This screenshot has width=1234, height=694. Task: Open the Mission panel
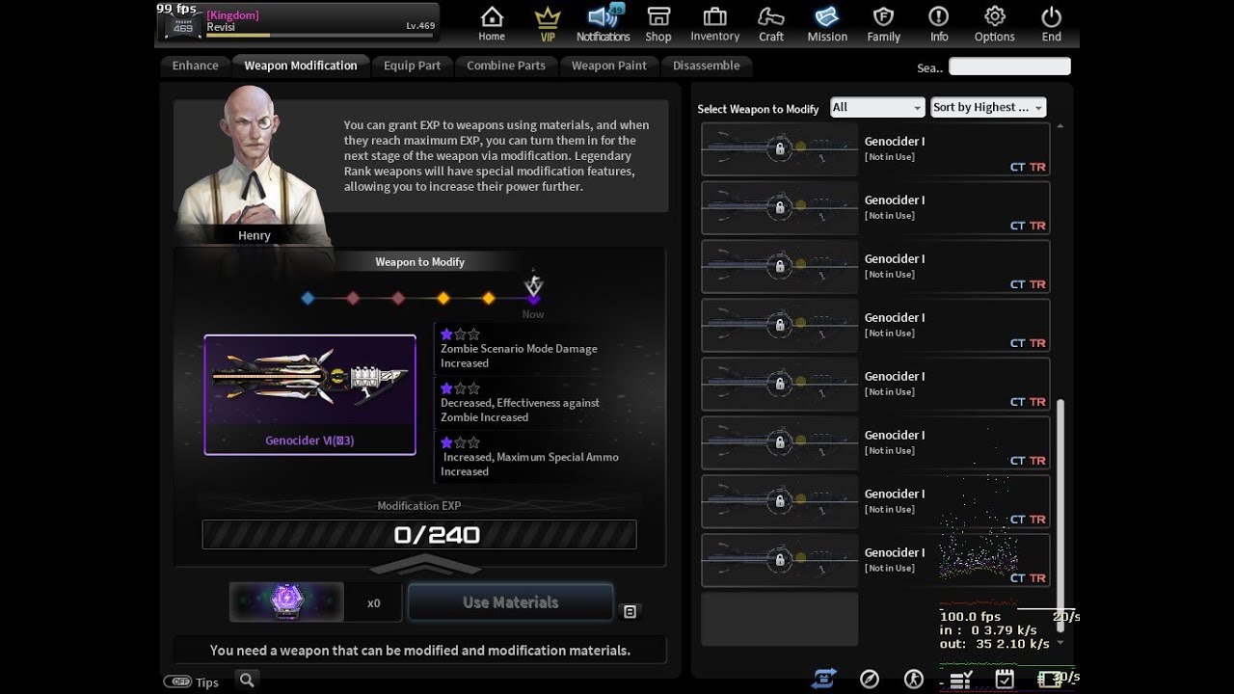tap(827, 24)
